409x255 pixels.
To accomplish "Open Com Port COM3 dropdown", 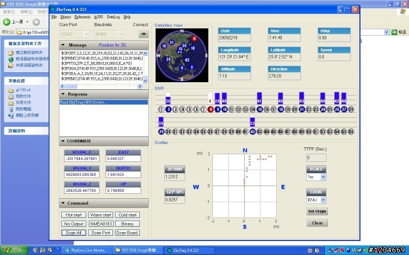I will click(86, 34).
